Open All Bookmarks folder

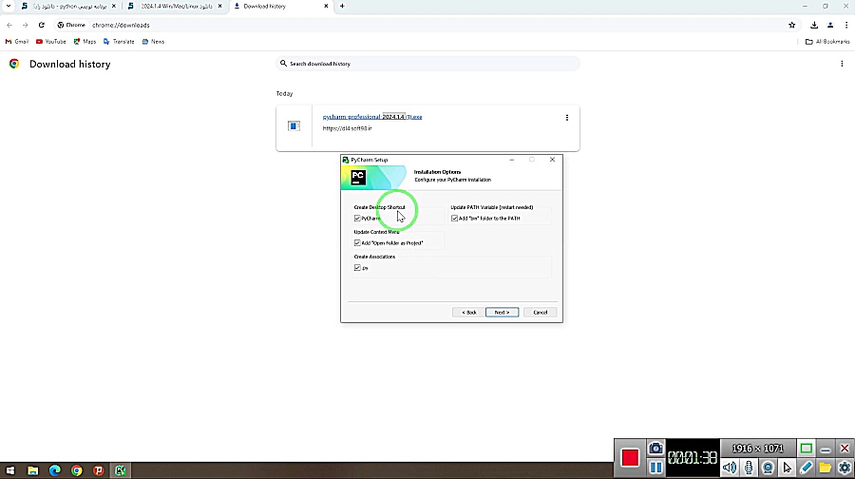point(827,42)
